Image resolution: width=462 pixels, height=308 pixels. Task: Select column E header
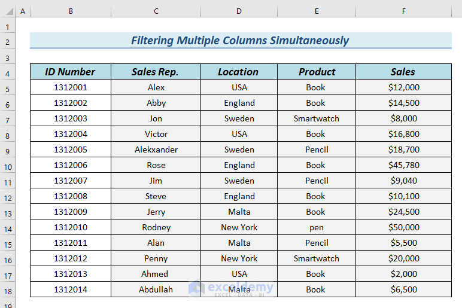click(x=317, y=11)
